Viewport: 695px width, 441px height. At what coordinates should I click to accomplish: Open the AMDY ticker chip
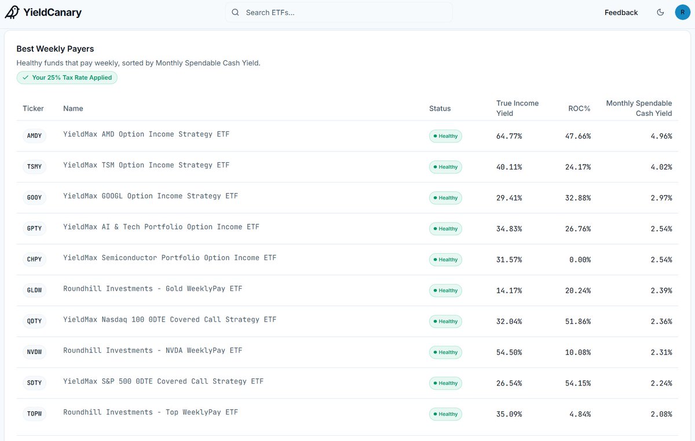[x=35, y=136]
